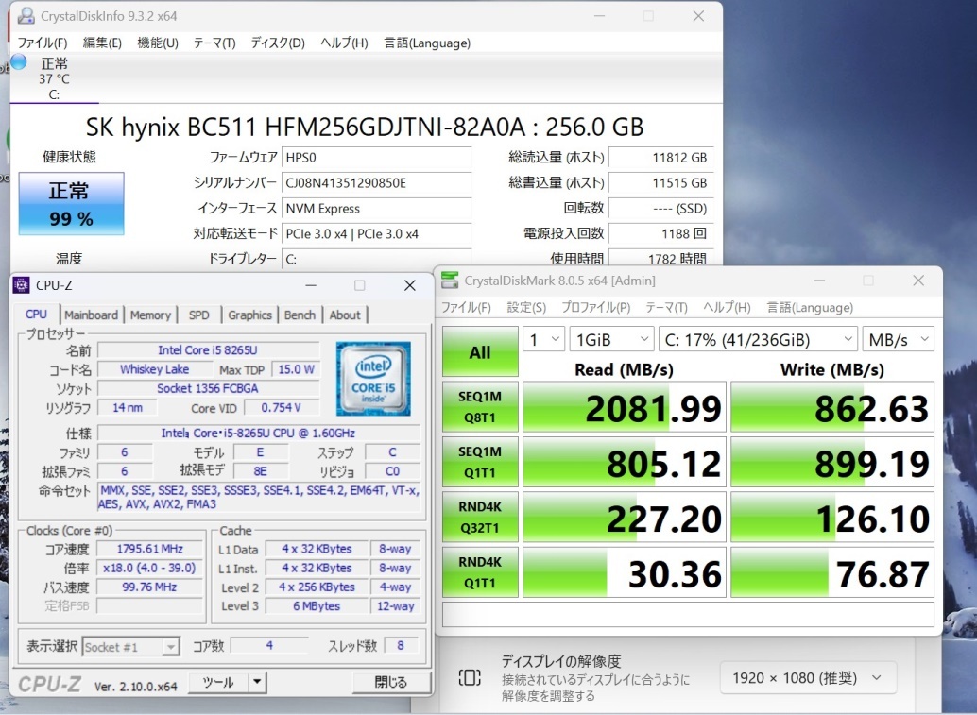The width and height of the screenshot is (977, 715).
Task: Open drive dropdown showing C: 17%
Action: pos(759,339)
